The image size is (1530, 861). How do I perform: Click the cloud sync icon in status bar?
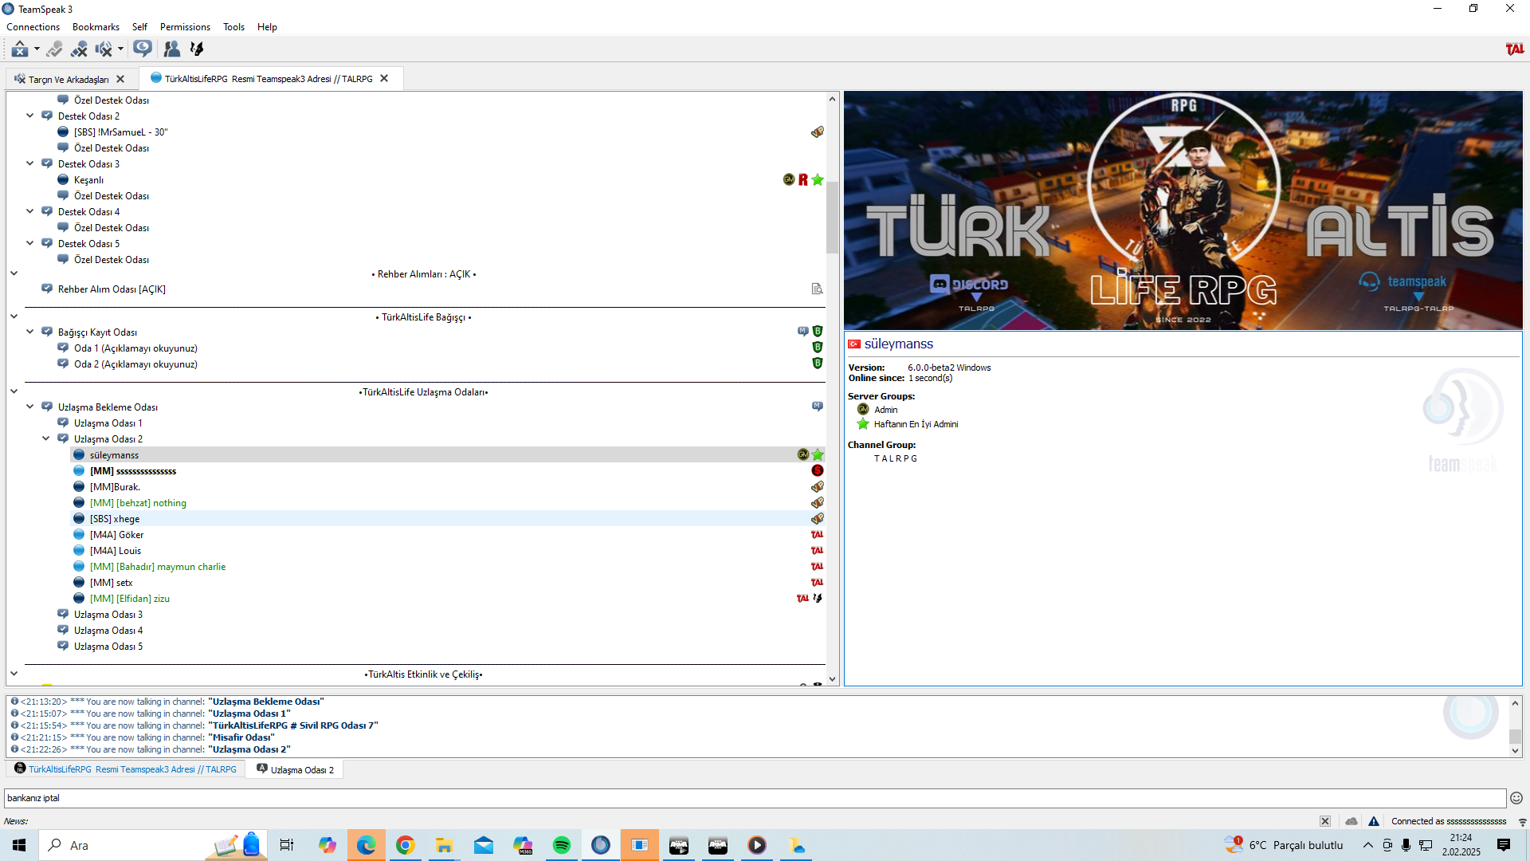click(1351, 821)
